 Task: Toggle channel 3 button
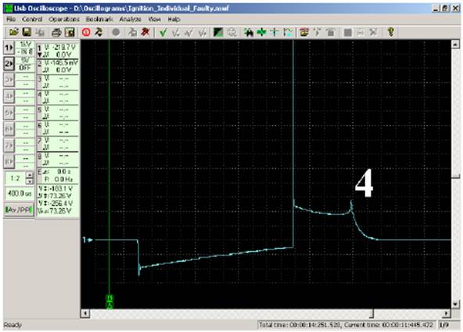(9, 80)
